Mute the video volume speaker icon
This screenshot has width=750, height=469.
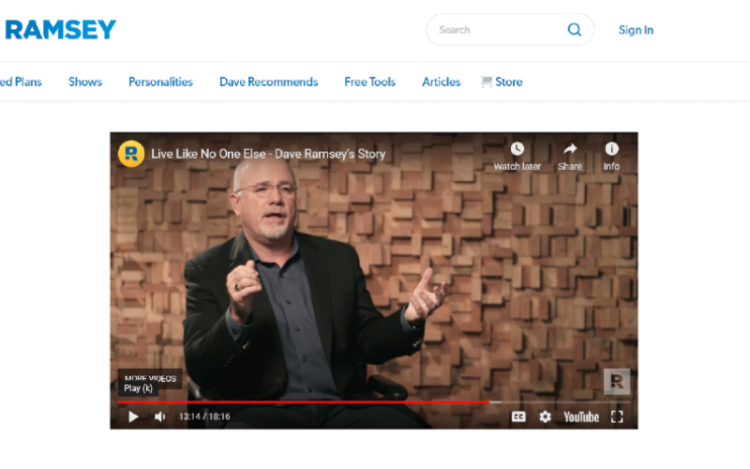[159, 416]
